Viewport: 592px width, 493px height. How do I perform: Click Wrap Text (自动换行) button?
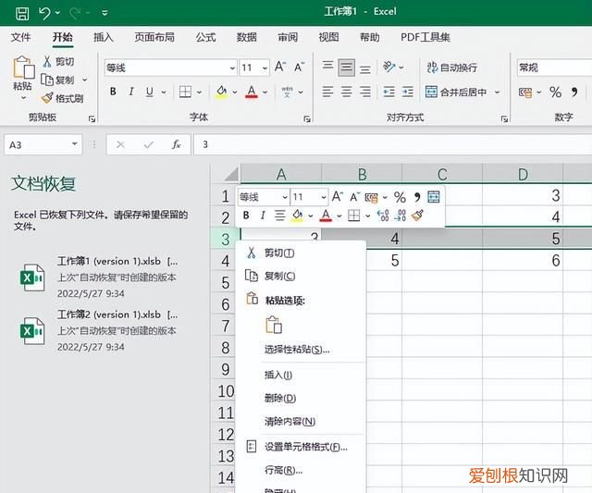(452, 68)
